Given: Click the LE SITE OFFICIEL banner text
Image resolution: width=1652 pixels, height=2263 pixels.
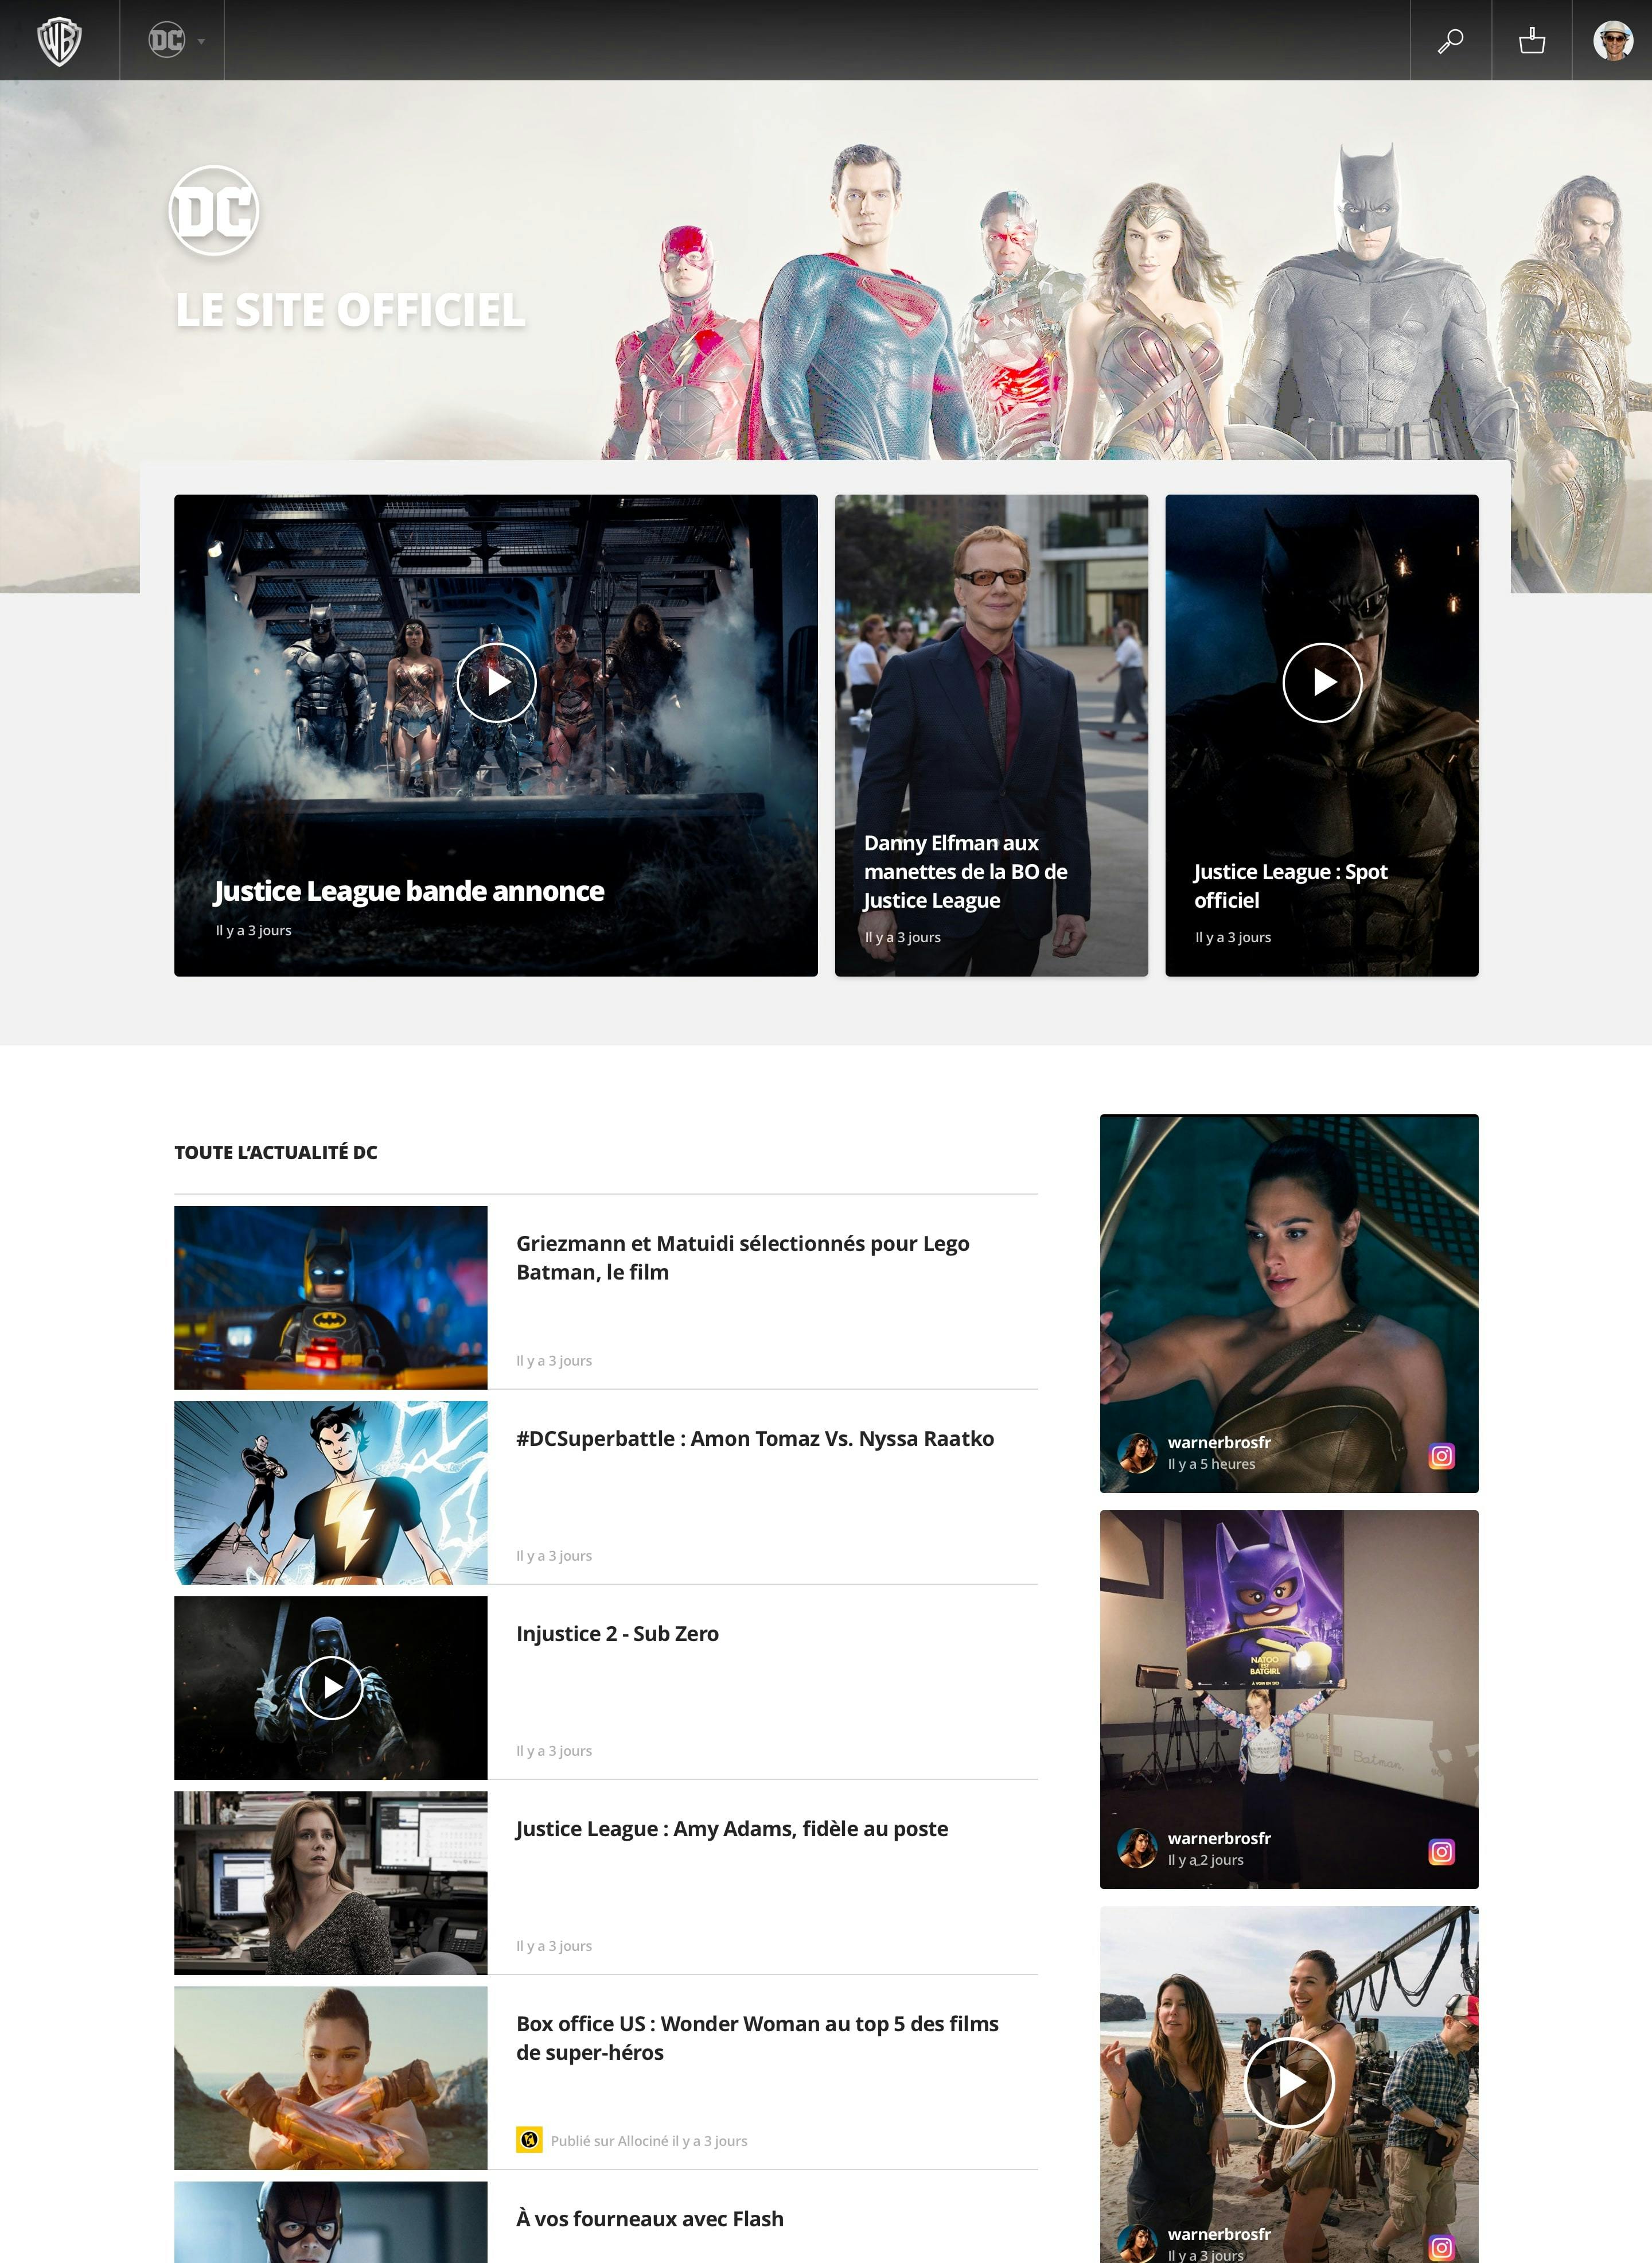Looking at the screenshot, I should pyautogui.click(x=350, y=310).
